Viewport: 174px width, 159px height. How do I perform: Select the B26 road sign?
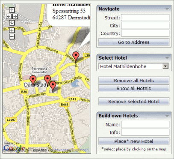[x=24, y=92]
